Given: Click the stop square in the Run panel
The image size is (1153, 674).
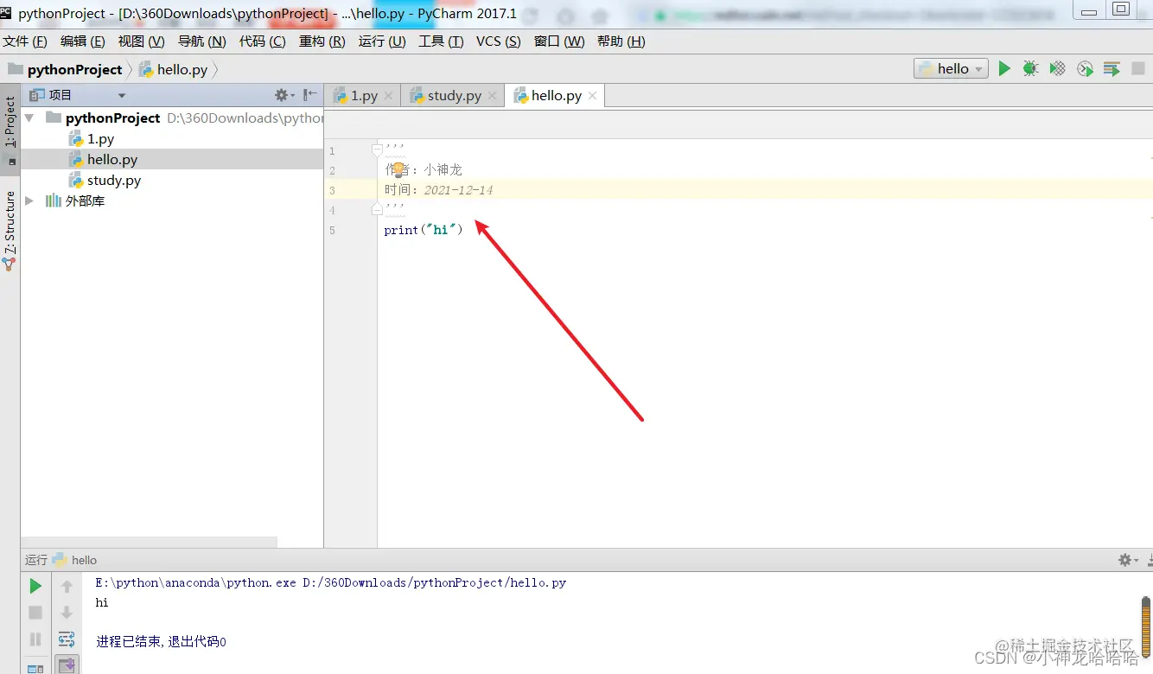Looking at the screenshot, I should [x=35, y=613].
